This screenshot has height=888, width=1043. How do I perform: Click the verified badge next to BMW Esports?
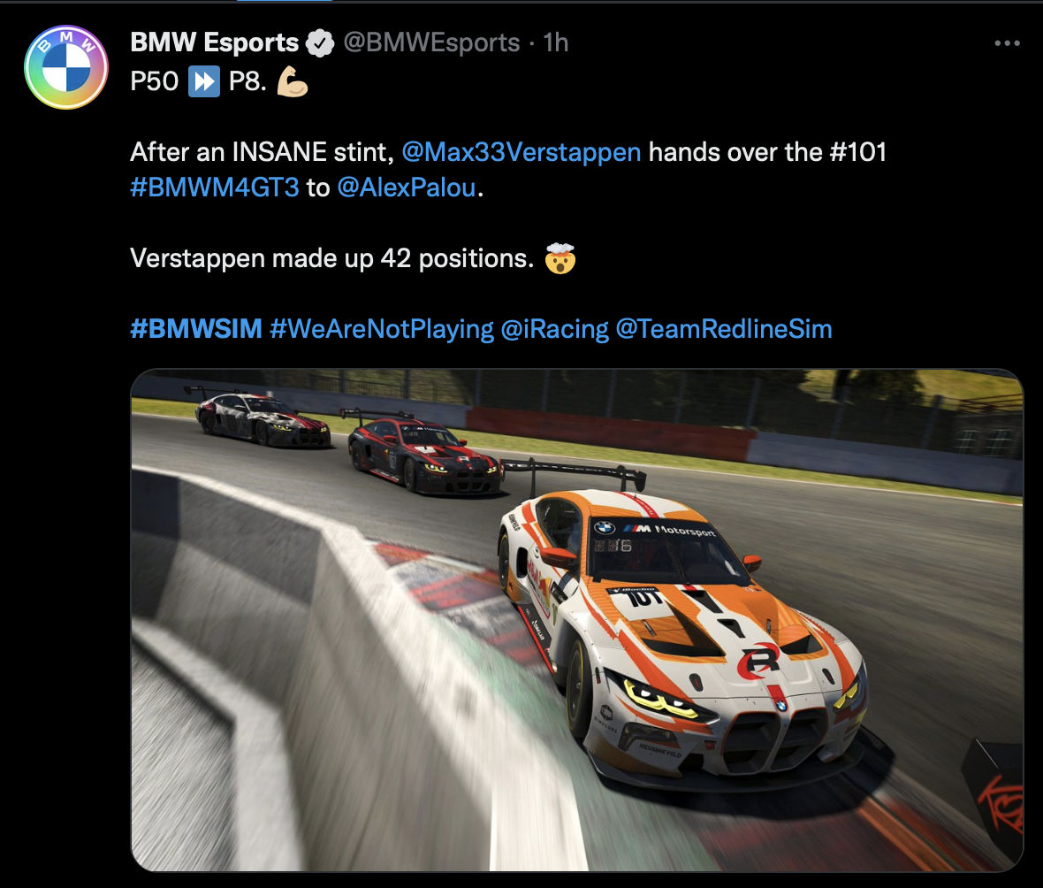pyautogui.click(x=320, y=43)
